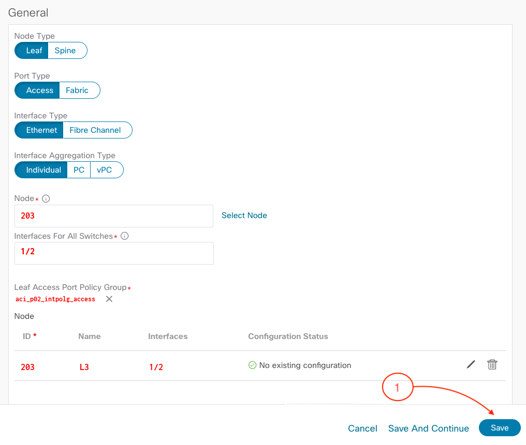
Task: Click the Save button
Action: (500, 428)
